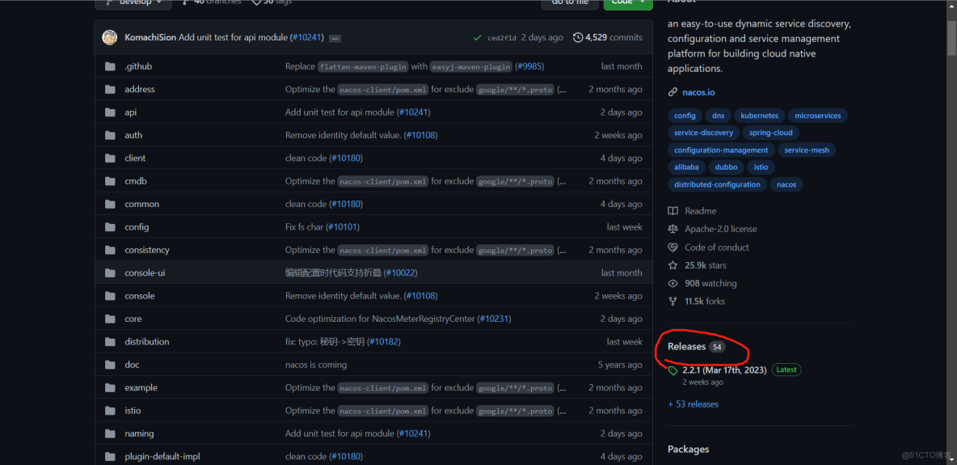Screen dimensions: 957x465
Task: Open the config folder
Action: tap(137, 226)
